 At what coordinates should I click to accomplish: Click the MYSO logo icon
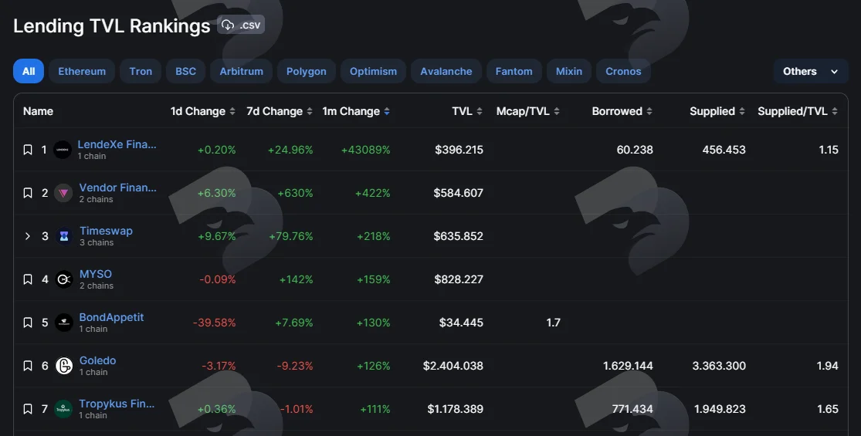(x=63, y=279)
